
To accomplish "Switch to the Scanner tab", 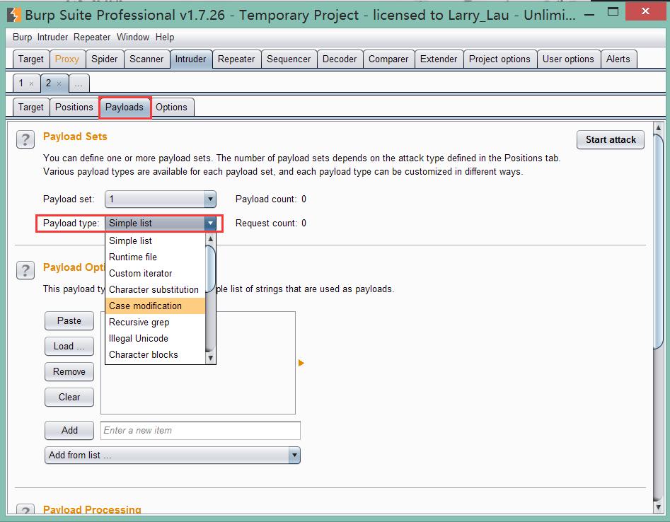I will click(146, 59).
